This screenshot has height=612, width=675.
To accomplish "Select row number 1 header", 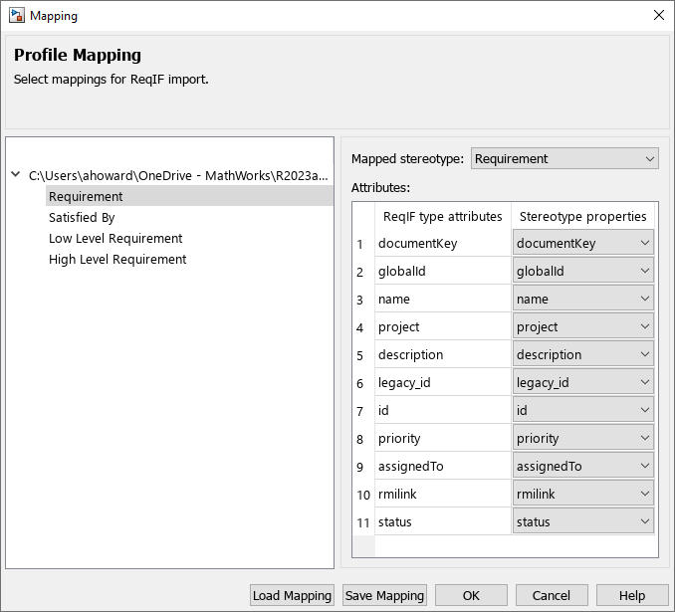I will tap(363, 244).
